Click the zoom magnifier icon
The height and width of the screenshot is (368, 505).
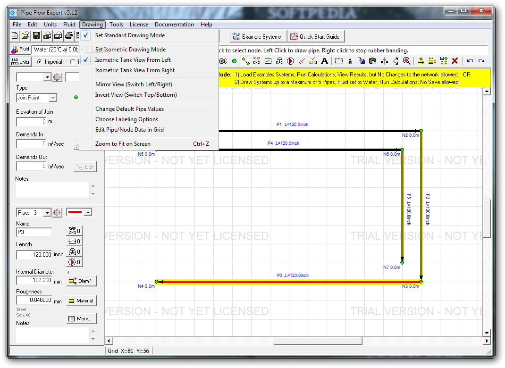click(407, 61)
